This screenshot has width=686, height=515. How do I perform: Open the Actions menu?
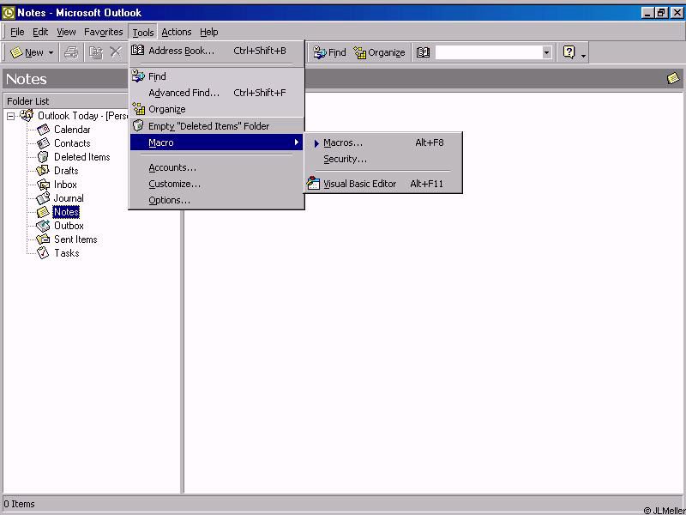(x=177, y=32)
